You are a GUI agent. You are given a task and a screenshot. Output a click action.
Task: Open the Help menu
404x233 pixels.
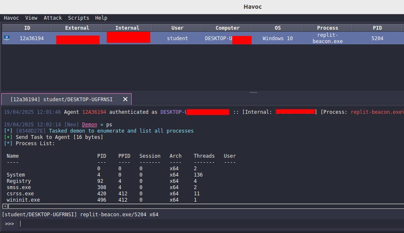tap(101, 18)
